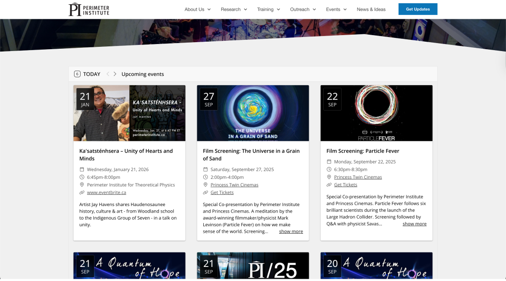Expand the Outreach navigation menu
Viewport: 506px width, 281px height.
[x=303, y=9]
